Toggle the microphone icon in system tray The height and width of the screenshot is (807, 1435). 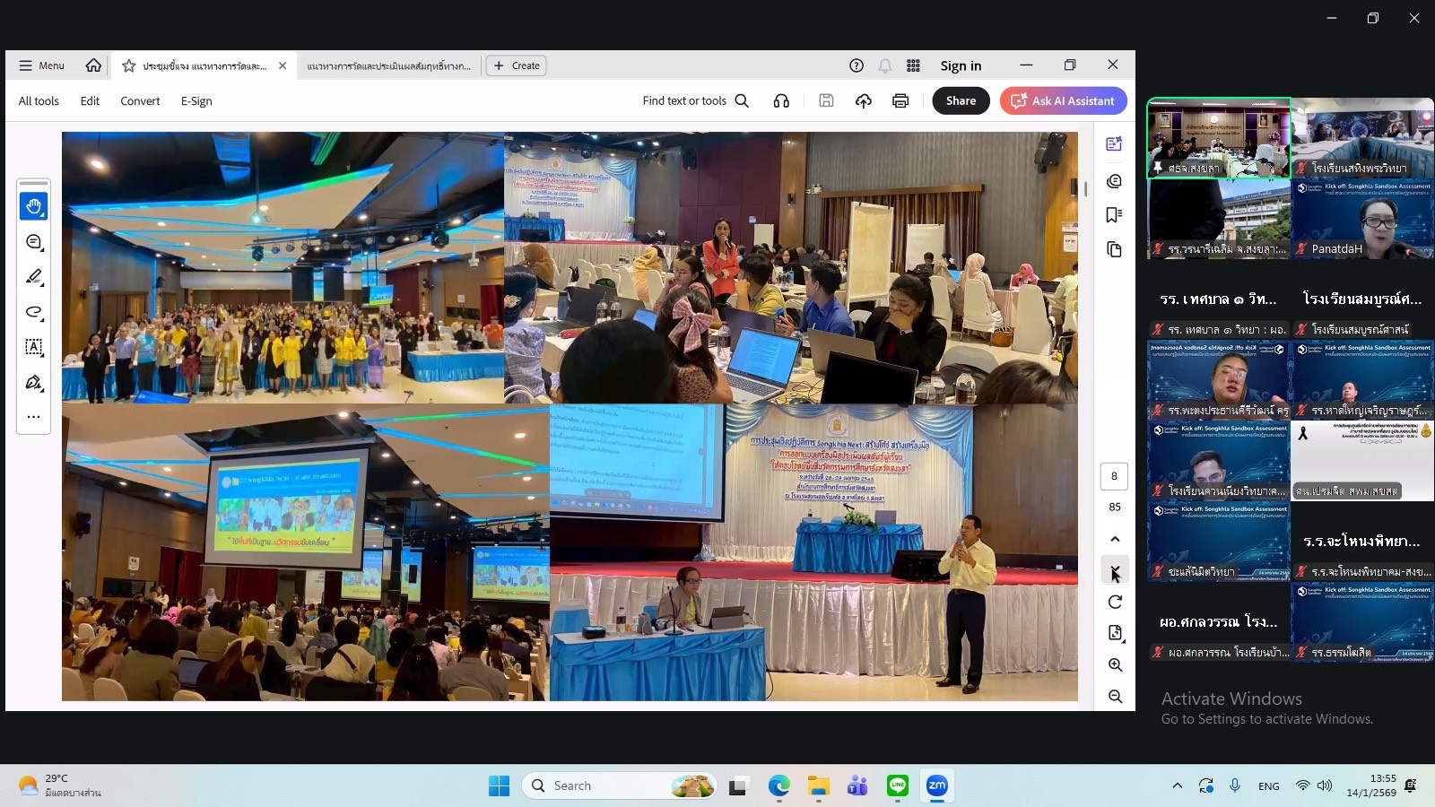pos(1235,785)
